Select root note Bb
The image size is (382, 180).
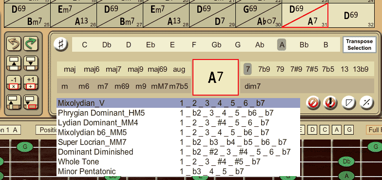[304, 45]
